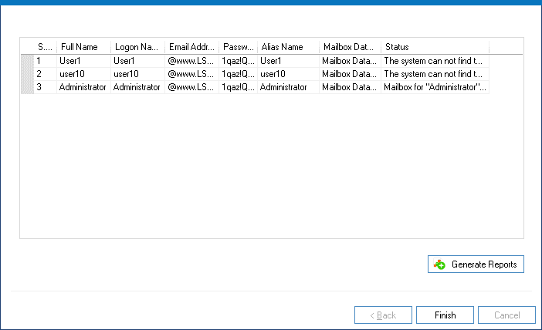Click the User1 logon name cell
Viewport: 542px width, 330px height.
click(x=138, y=61)
